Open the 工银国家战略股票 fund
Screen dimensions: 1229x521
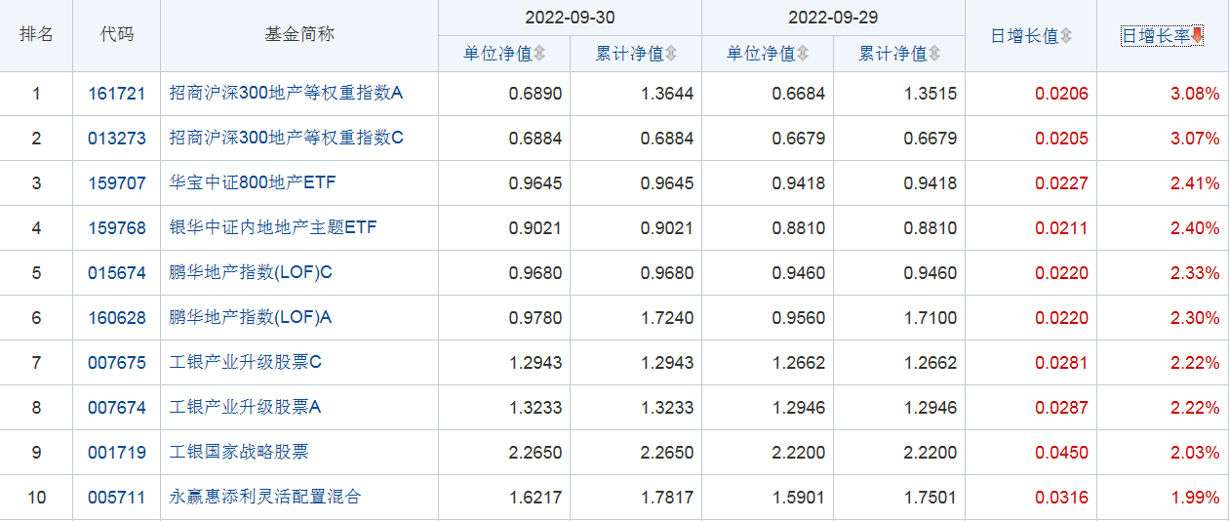click(x=239, y=453)
